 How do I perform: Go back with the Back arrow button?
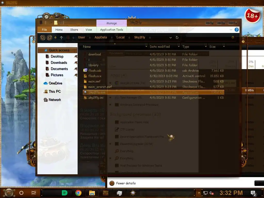point(43,38)
